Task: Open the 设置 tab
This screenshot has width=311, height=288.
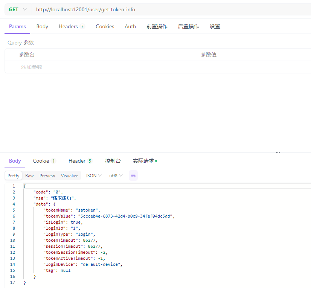Action: (215, 26)
